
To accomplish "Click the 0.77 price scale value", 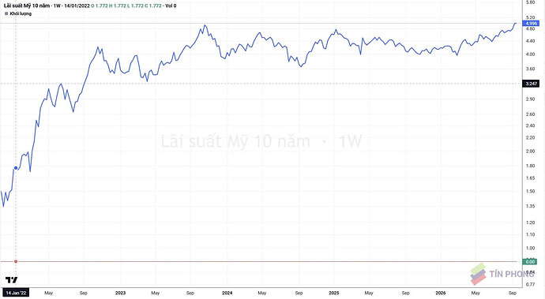I will [x=531, y=285].
